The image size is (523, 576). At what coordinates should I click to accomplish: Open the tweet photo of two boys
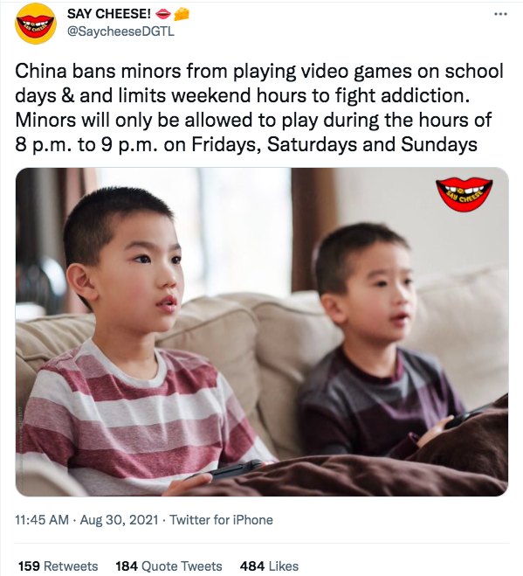coord(262,332)
